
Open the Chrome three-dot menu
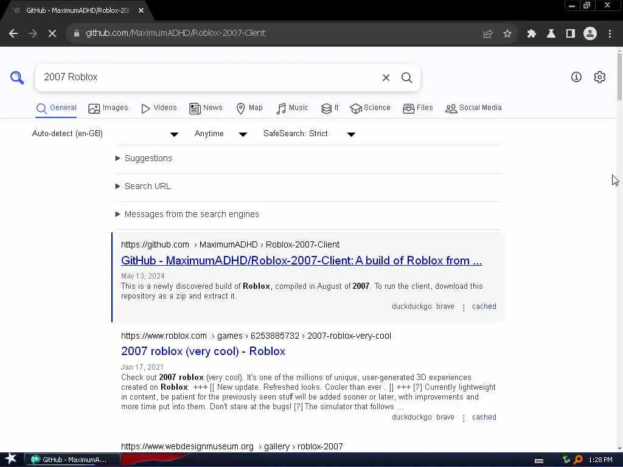[x=610, y=34]
